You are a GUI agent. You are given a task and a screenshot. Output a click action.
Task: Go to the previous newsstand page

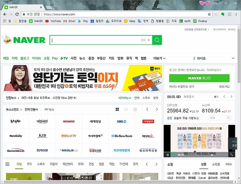pyautogui.click(x=147, y=109)
